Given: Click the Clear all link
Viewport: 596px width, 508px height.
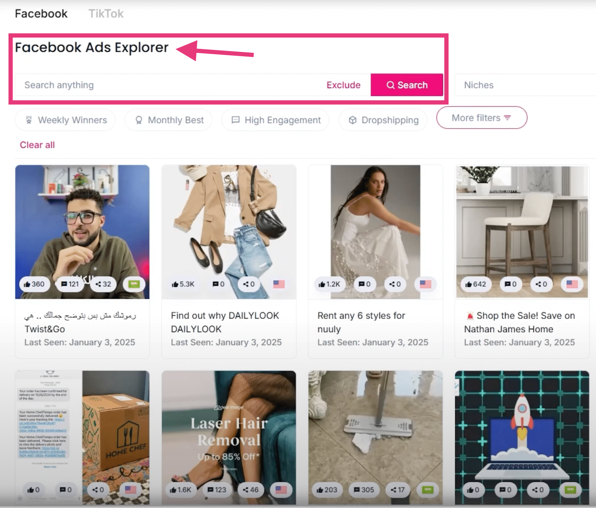Looking at the screenshot, I should coord(37,145).
